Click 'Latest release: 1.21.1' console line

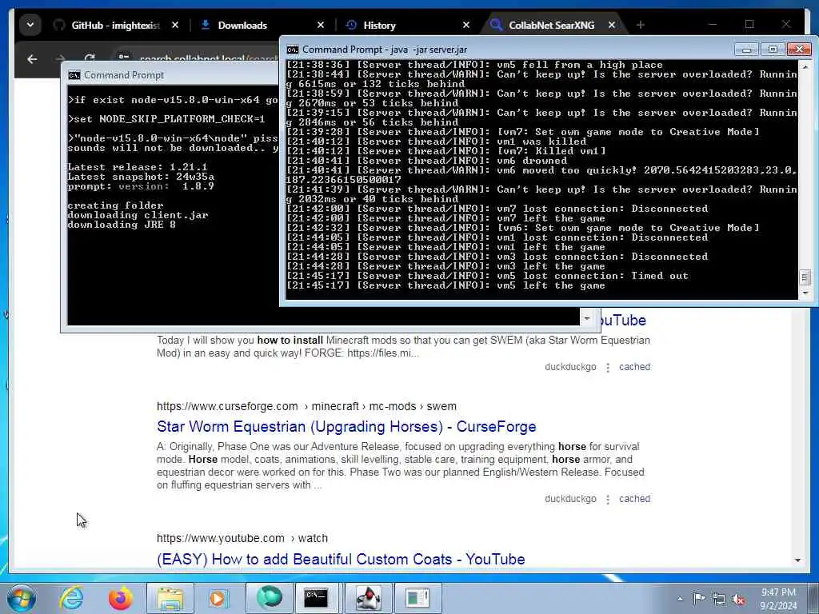coord(138,167)
